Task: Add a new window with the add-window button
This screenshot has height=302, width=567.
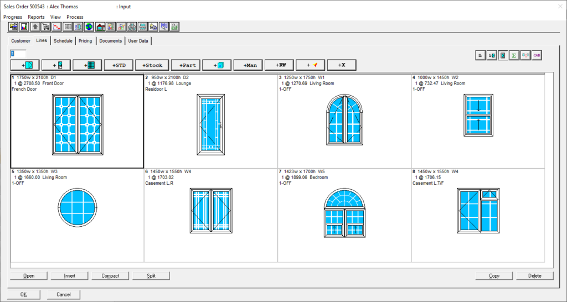Action: coord(26,65)
